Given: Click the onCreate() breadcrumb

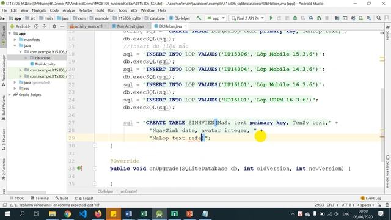Looking at the screenshot, I should click(x=129, y=191).
